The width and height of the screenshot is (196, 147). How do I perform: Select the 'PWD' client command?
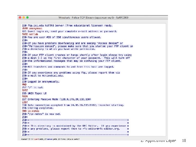24,84
